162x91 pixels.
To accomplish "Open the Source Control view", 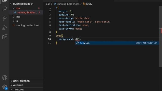I will (5, 18).
